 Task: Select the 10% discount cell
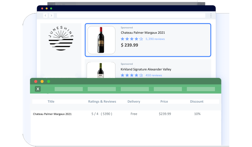click(197, 114)
